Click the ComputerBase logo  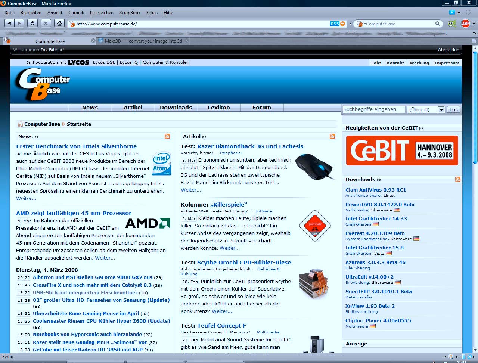(43, 84)
